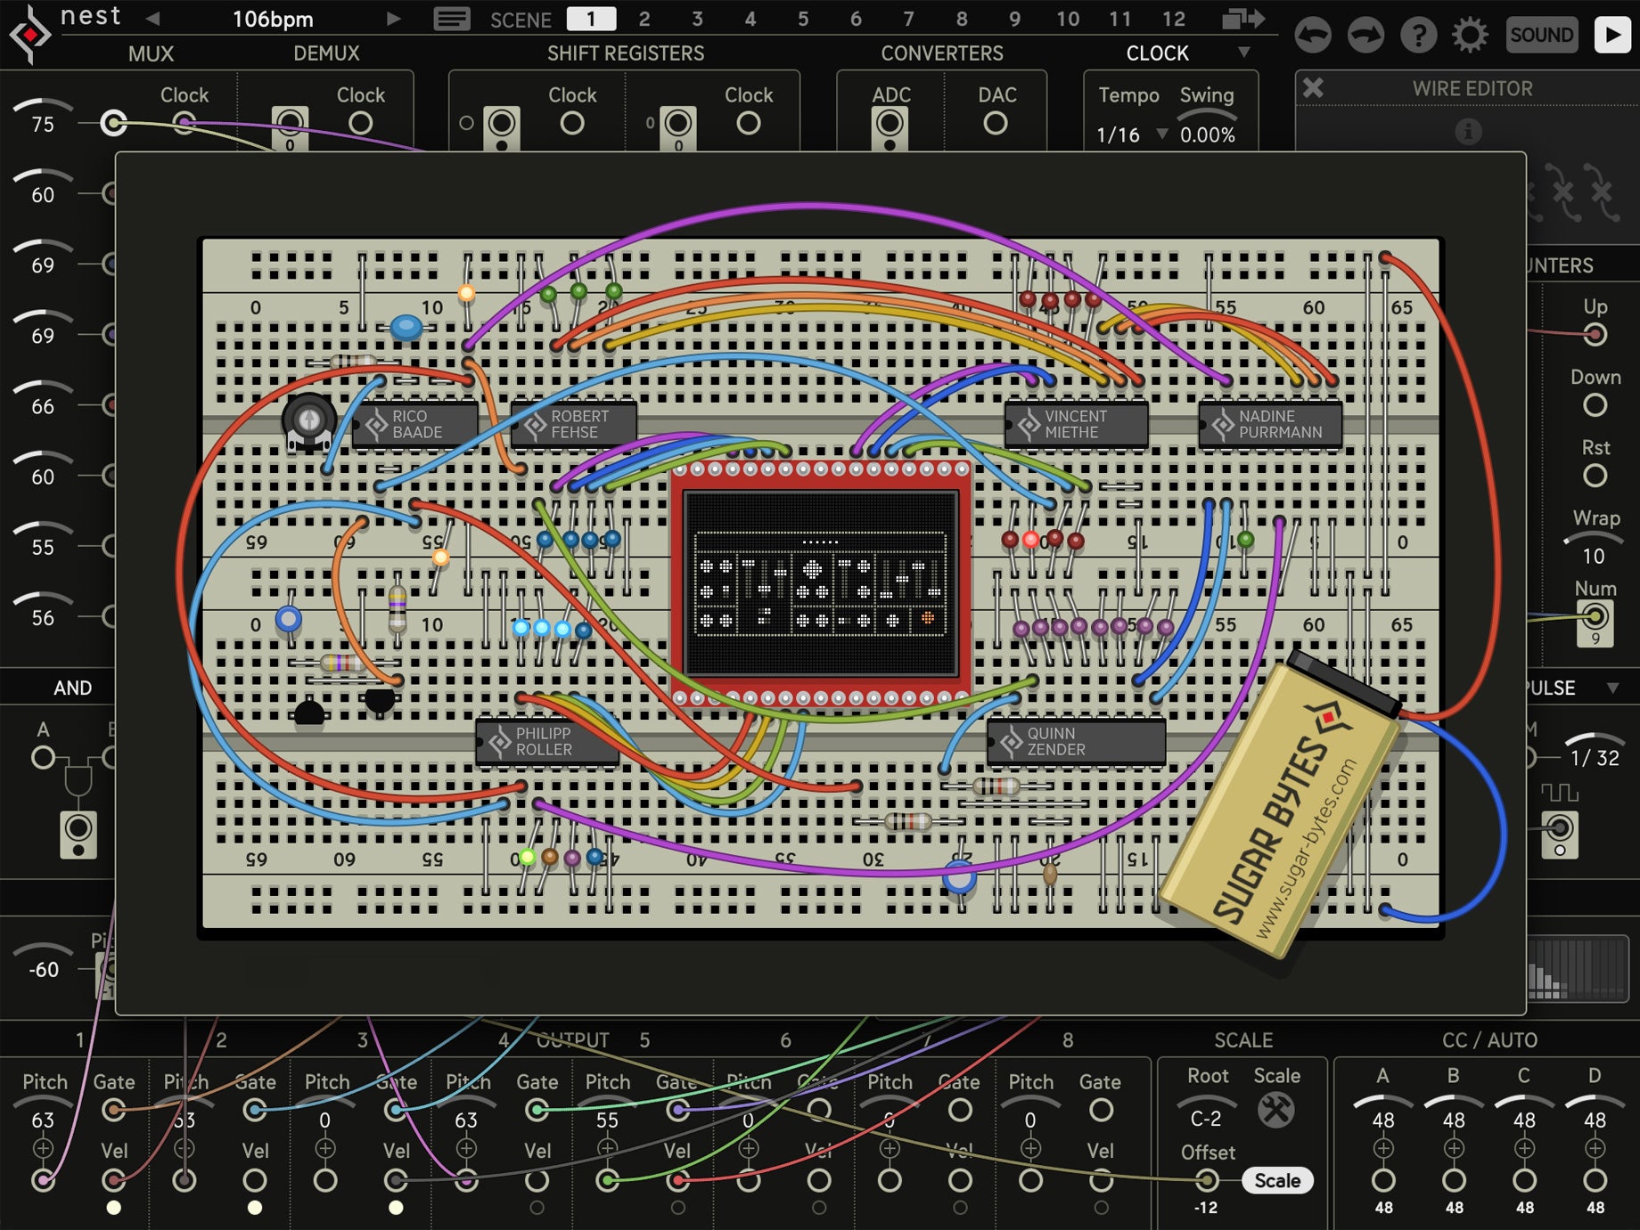Expand the PULSE dropdown arrow

[1613, 688]
